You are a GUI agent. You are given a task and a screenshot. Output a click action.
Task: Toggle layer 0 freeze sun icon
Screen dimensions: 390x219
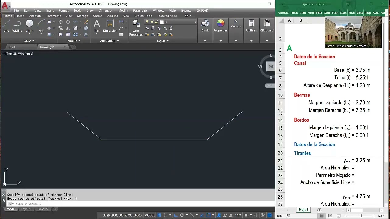(152, 22)
